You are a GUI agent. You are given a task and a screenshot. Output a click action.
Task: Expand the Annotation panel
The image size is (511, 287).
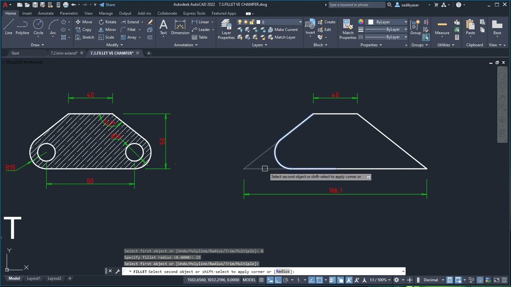tap(186, 45)
